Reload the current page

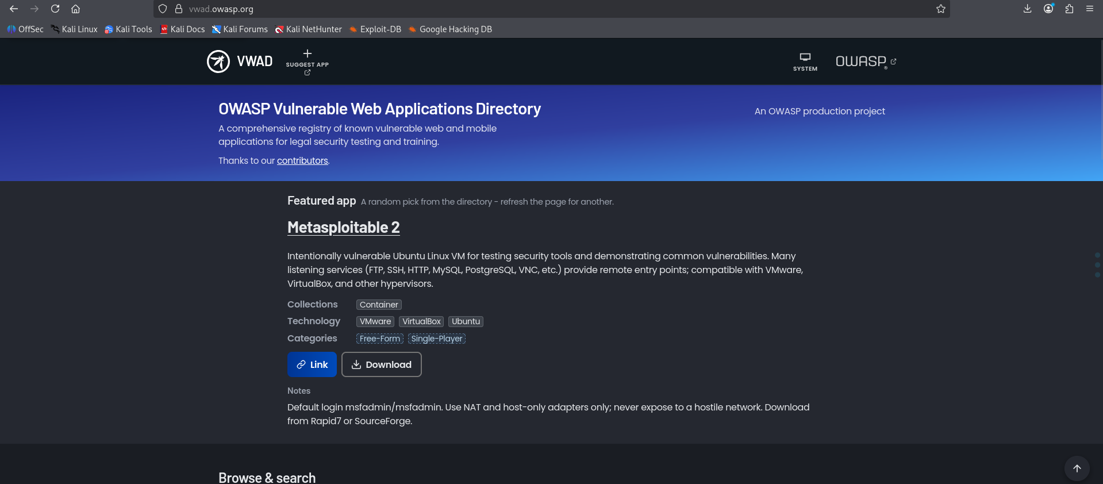[55, 9]
